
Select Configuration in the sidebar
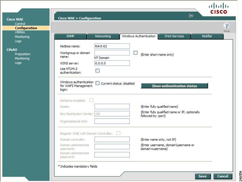point(26,28)
